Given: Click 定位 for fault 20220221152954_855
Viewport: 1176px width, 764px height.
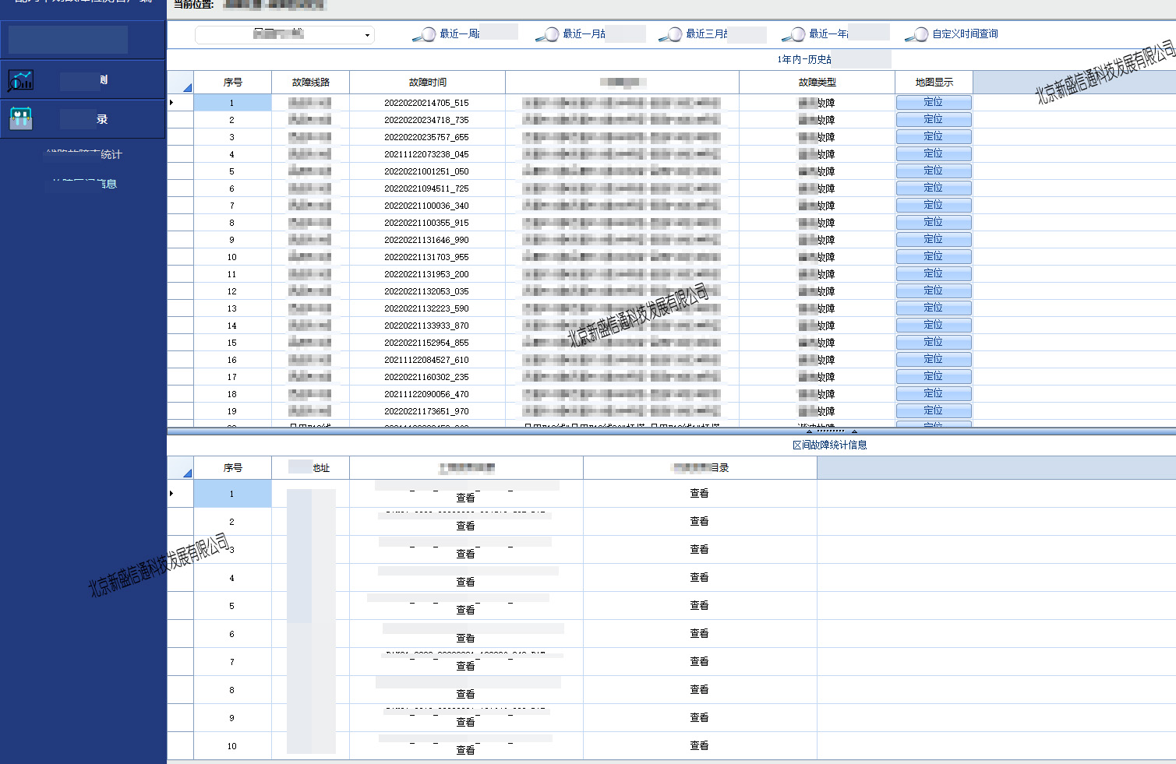Looking at the screenshot, I should coord(934,342).
